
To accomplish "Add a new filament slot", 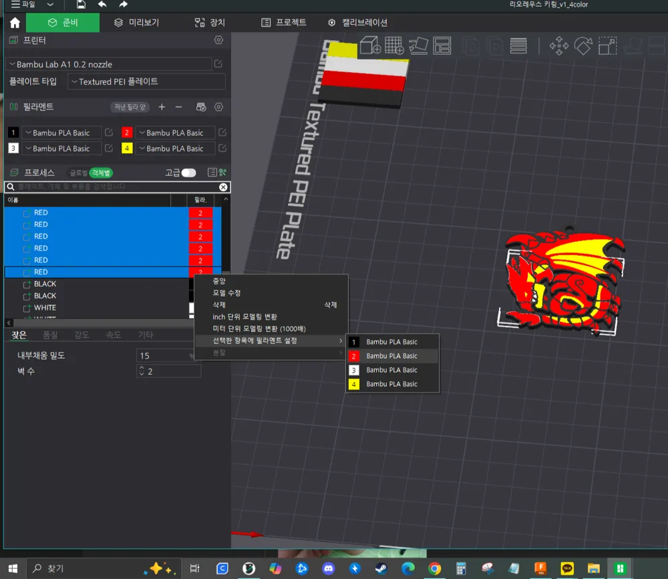I will tap(162, 107).
